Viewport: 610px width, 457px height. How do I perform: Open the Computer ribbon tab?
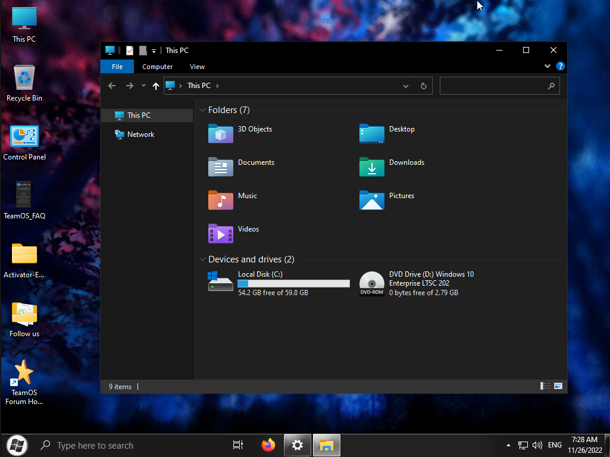click(x=157, y=67)
